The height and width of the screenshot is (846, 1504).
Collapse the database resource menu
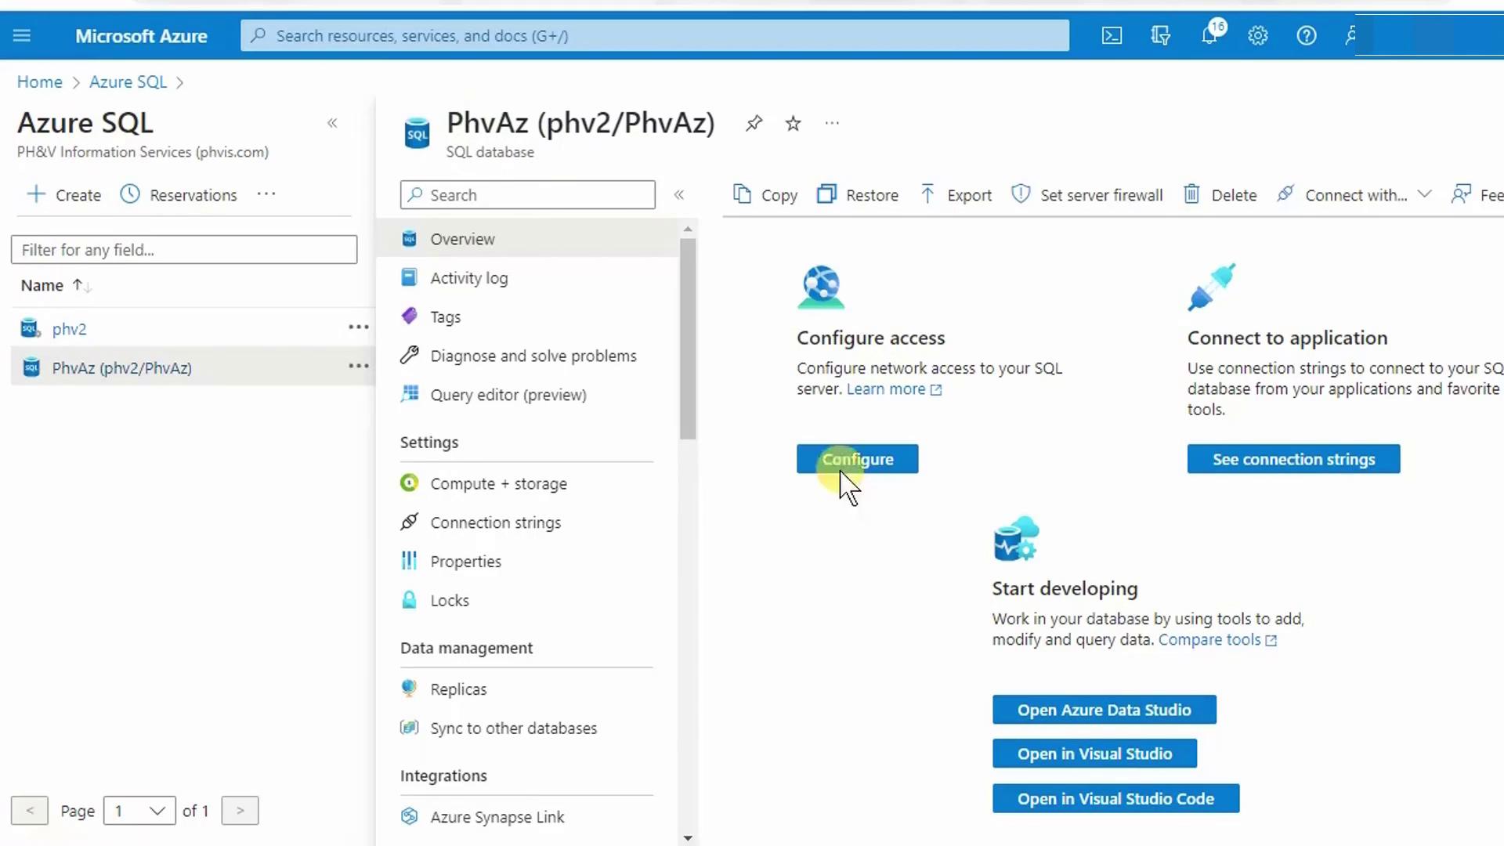tap(679, 195)
